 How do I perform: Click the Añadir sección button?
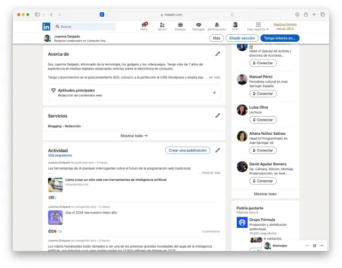click(242, 38)
